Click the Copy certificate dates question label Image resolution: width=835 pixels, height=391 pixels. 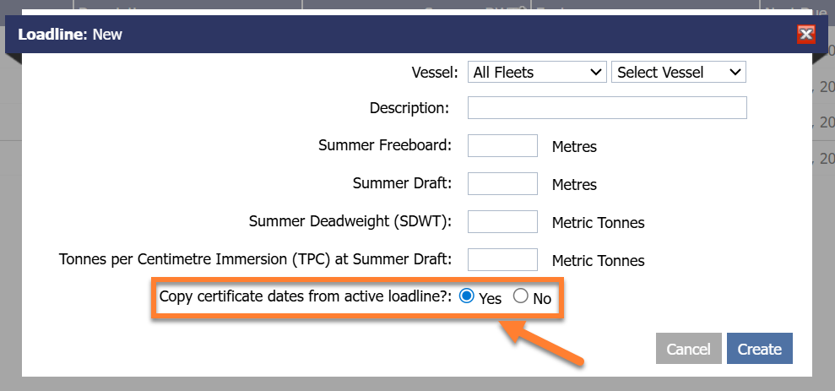pyautogui.click(x=306, y=297)
